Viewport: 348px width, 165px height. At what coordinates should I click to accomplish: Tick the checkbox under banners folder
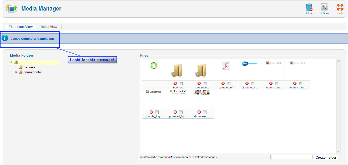click(x=181, y=84)
